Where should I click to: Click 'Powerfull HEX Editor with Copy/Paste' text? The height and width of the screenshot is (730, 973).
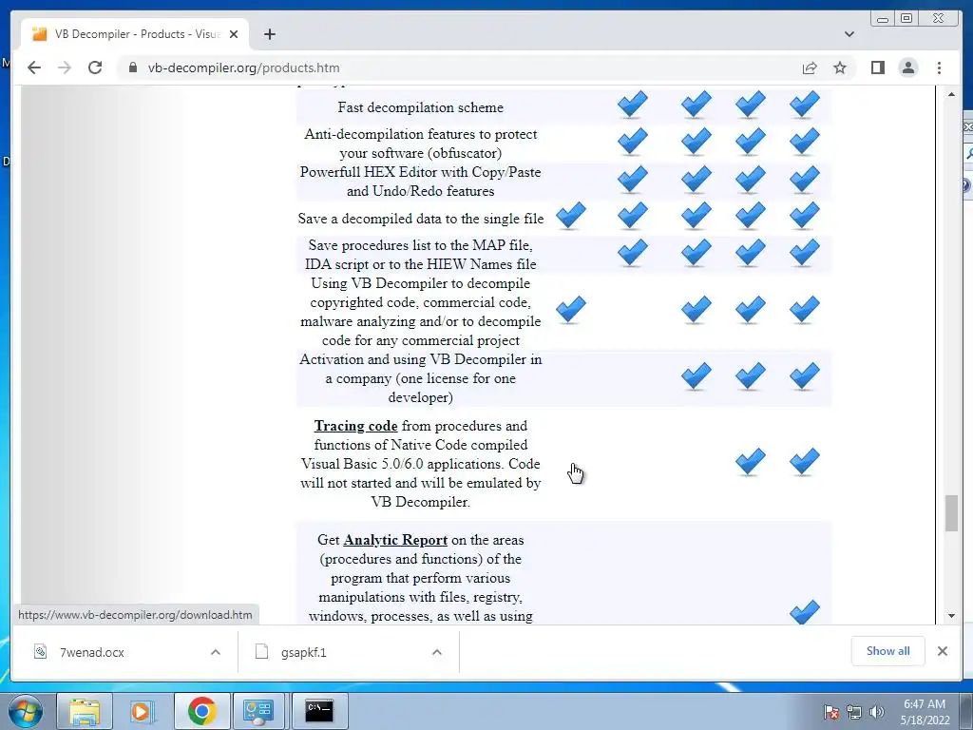coord(420,172)
